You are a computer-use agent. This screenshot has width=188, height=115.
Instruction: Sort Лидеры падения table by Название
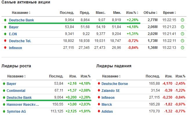[x=111, y=76]
